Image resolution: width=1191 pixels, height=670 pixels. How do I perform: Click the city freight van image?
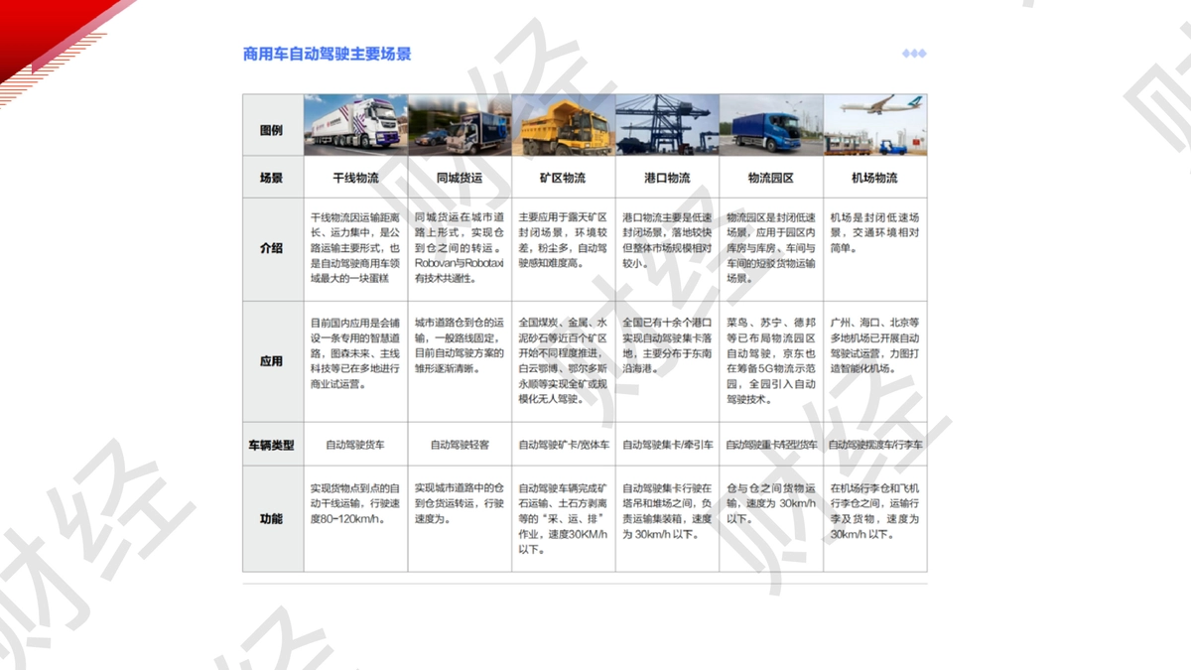[x=460, y=125]
